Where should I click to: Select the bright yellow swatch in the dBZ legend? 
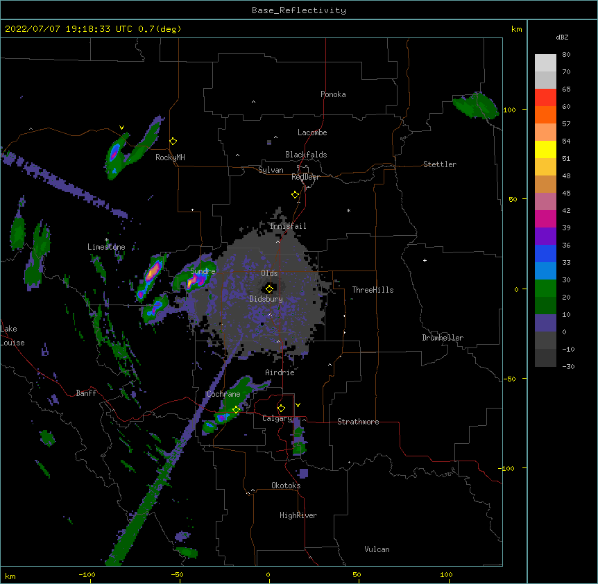click(x=545, y=149)
